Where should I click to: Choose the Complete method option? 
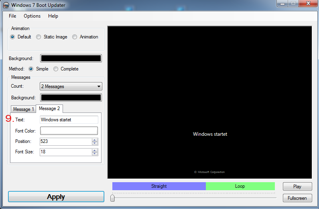55,69
